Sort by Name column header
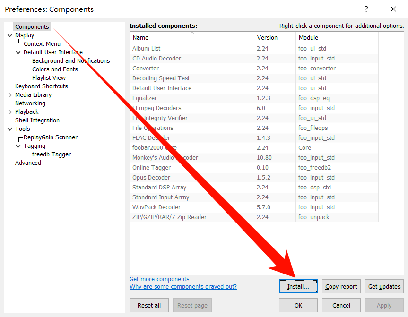 pyautogui.click(x=192, y=37)
